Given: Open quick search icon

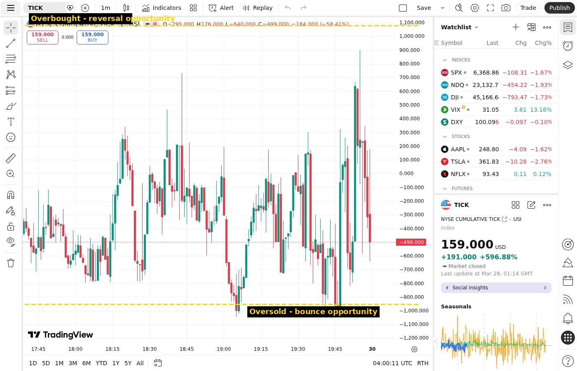Looking at the screenshot, I should tap(459, 8).
